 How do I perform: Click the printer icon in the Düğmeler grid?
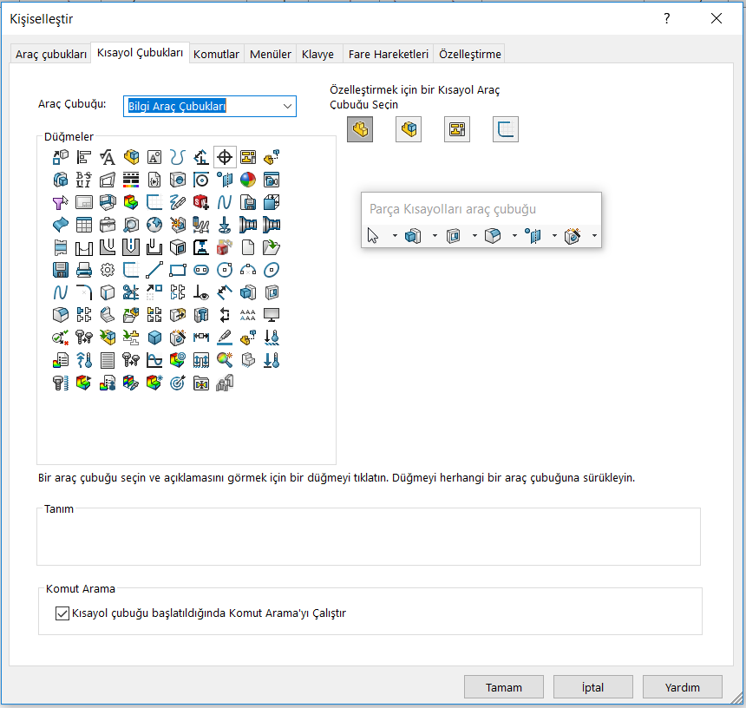point(84,269)
